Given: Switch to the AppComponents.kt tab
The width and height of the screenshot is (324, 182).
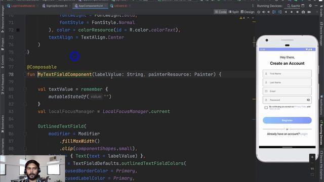Looking at the screenshot, I should (90, 6).
